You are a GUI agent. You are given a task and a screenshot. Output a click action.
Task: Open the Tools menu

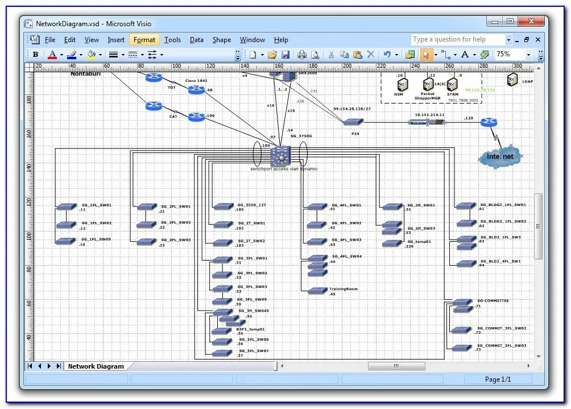(172, 40)
